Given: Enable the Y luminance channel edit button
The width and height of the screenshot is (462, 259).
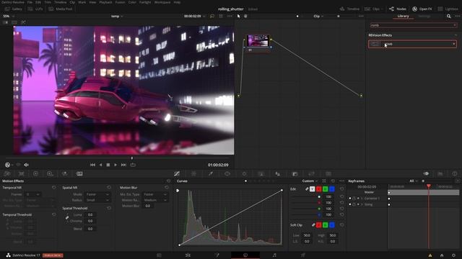Looking at the screenshot, I should [313, 189].
